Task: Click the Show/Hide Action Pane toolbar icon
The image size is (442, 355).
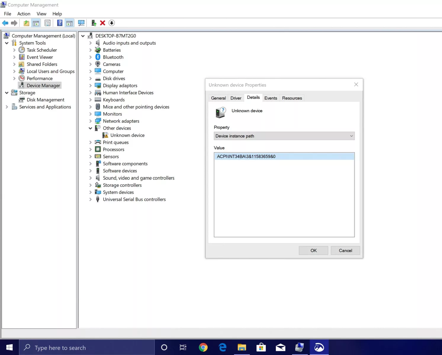Action: [x=69, y=23]
